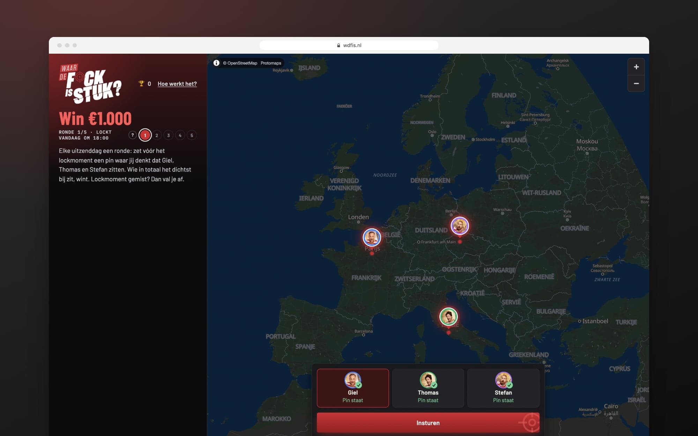Click the Helsinki city label
Image resolution: width=698 pixels, height=436 pixels.
coord(508,122)
